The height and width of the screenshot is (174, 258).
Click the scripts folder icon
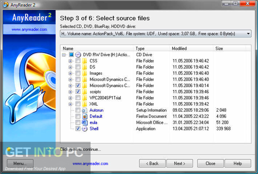(84, 92)
